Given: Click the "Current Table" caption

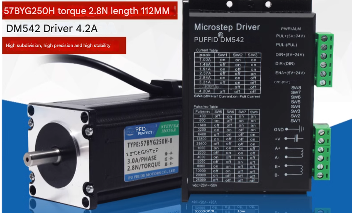Looking at the screenshot, I should tap(207, 50).
